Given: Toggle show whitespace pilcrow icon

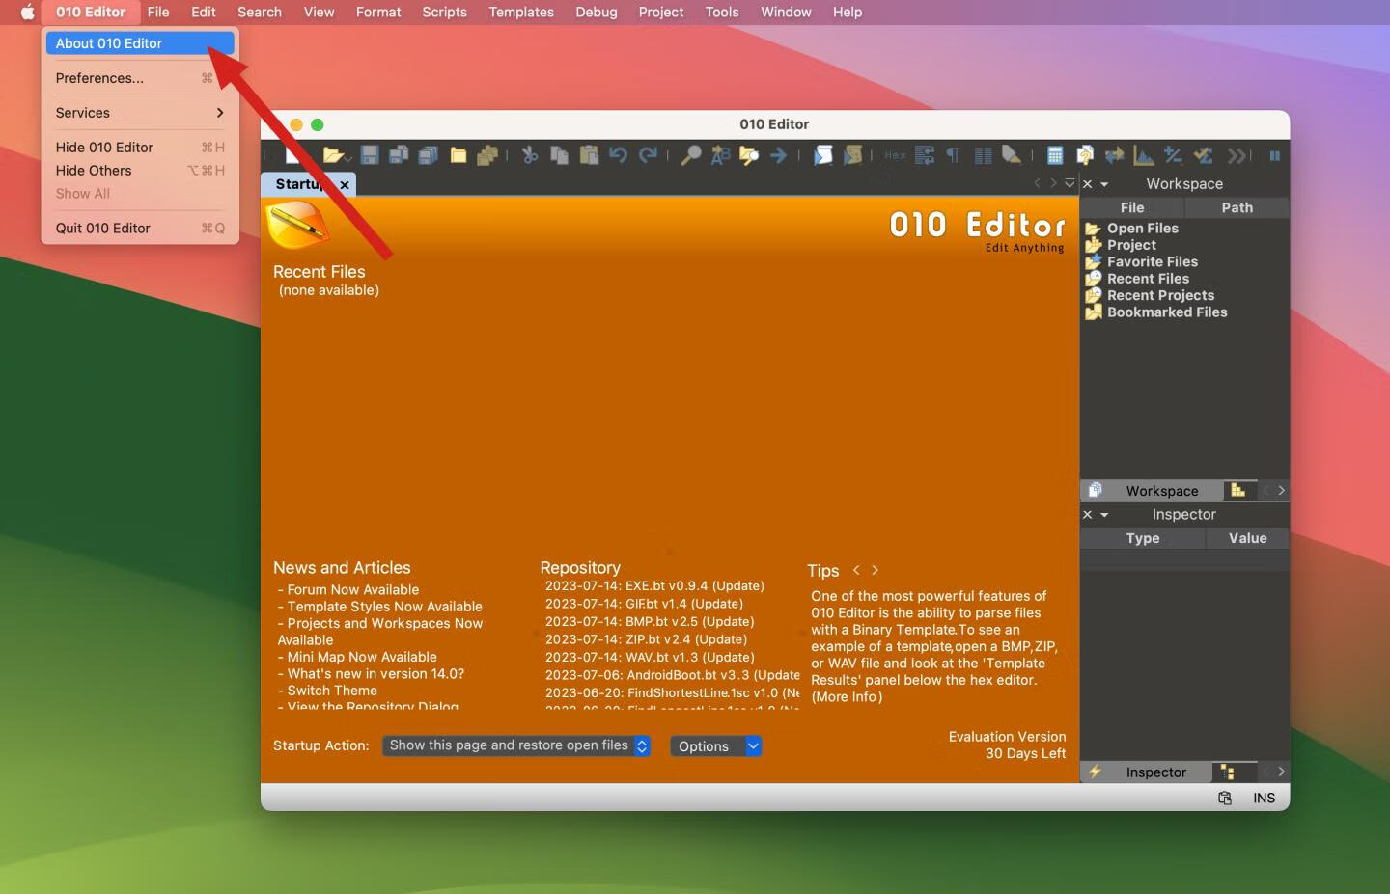Looking at the screenshot, I should coord(953,155).
